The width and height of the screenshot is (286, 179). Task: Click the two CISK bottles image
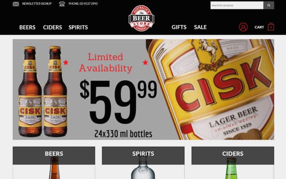coord(43,91)
